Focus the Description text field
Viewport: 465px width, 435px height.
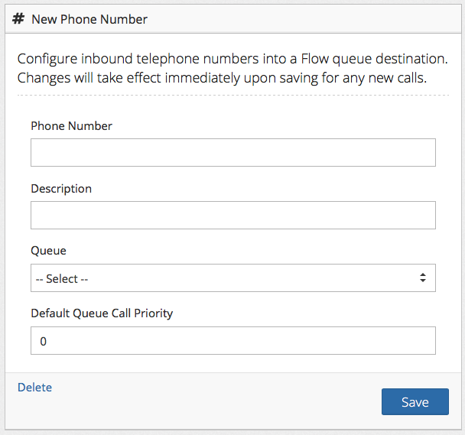pyautogui.click(x=232, y=216)
